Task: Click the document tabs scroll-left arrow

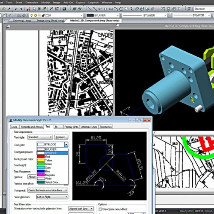Action: (x=5, y=21)
